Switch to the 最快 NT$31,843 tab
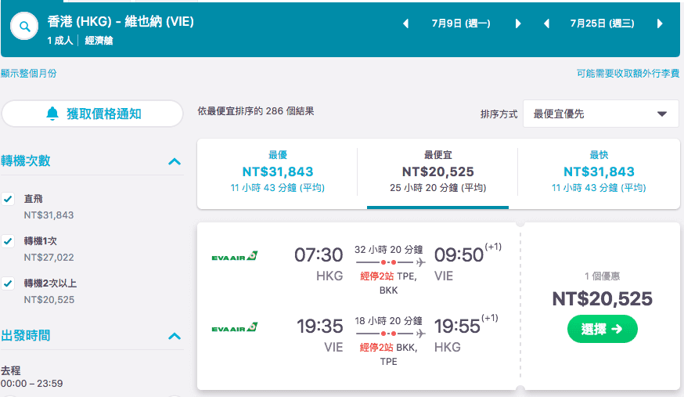 [x=599, y=171]
